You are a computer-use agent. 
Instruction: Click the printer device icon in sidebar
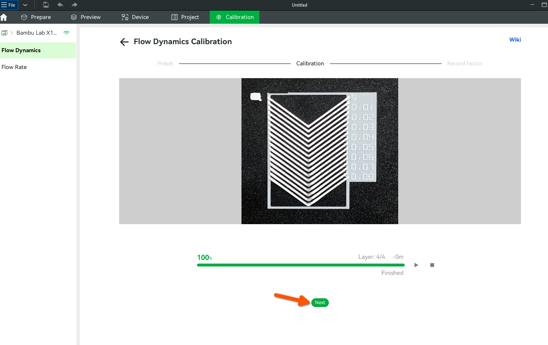click(x=4, y=33)
